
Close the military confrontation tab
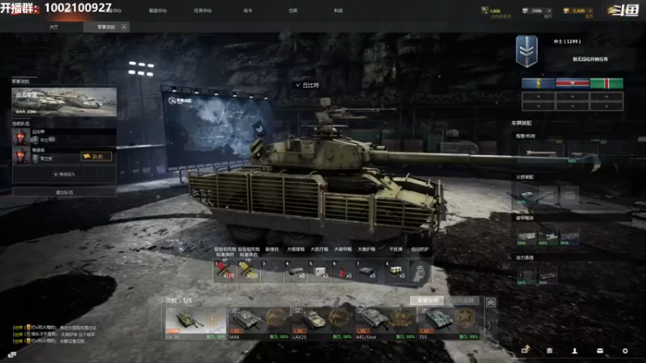(x=124, y=27)
